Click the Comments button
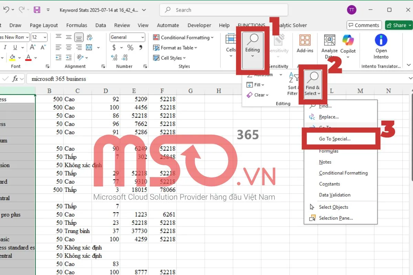413x275 pixels. [363, 25]
